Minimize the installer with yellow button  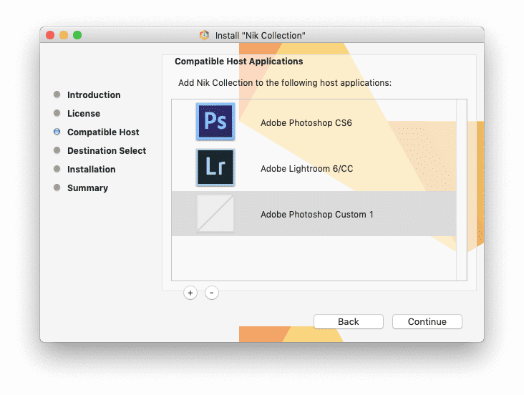point(64,35)
